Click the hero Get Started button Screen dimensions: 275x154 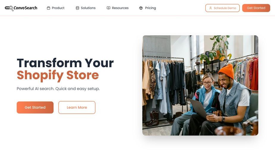click(35, 107)
